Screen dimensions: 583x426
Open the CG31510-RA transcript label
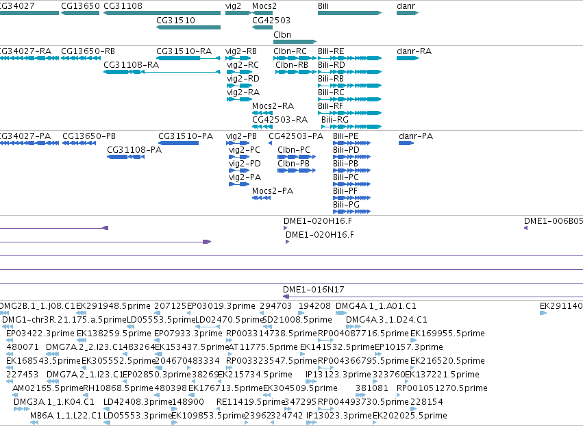click(184, 51)
